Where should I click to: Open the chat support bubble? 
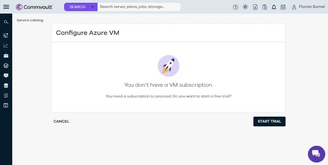(316, 154)
